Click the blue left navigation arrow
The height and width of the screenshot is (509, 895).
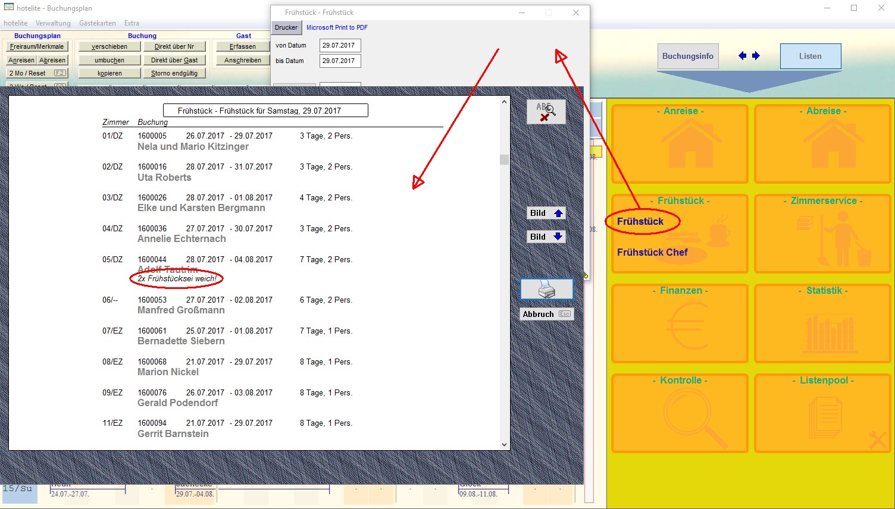pos(742,56)
